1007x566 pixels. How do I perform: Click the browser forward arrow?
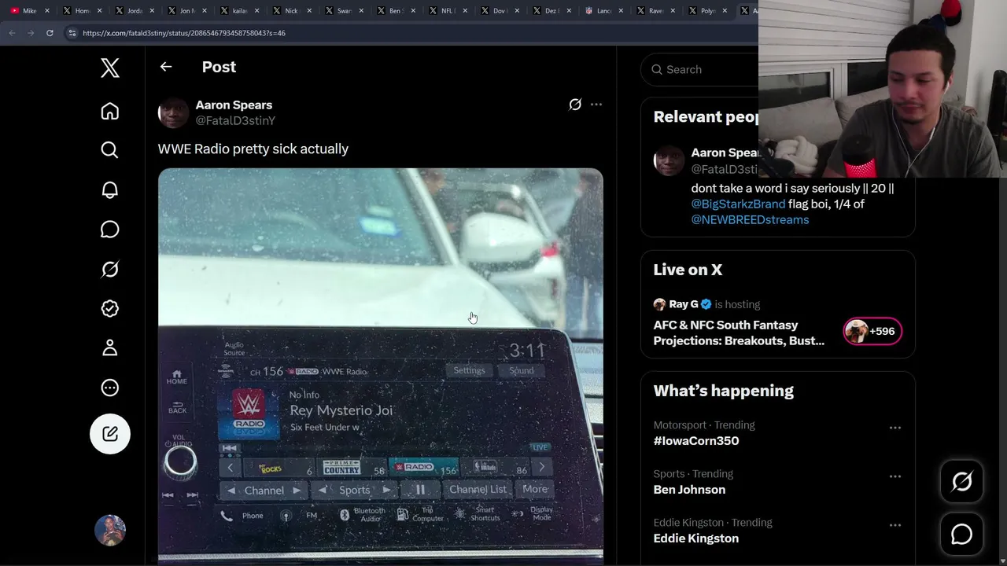click(x=31, y=33)
